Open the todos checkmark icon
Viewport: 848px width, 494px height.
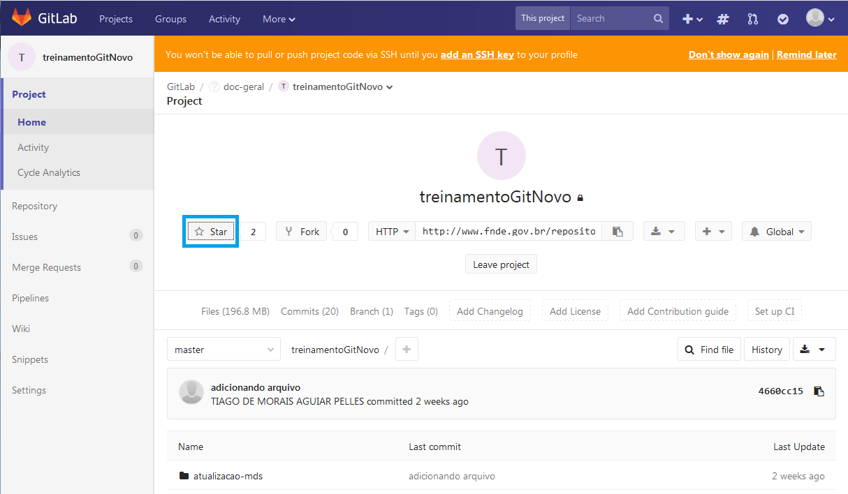(x=783, y=19)
